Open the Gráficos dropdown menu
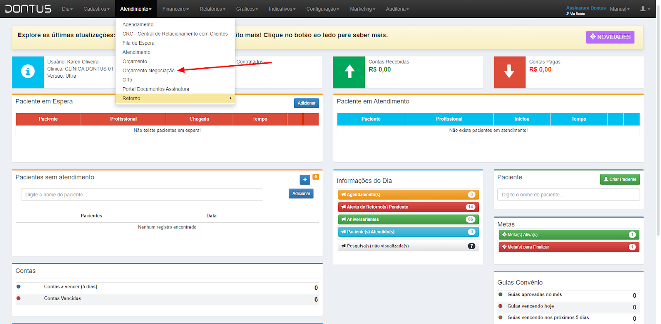Screen dimensions: 661x324 [x=247, y=9]
